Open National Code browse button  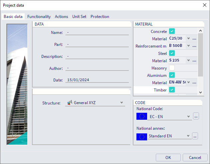pyautogui.click(x=196, y=116)
